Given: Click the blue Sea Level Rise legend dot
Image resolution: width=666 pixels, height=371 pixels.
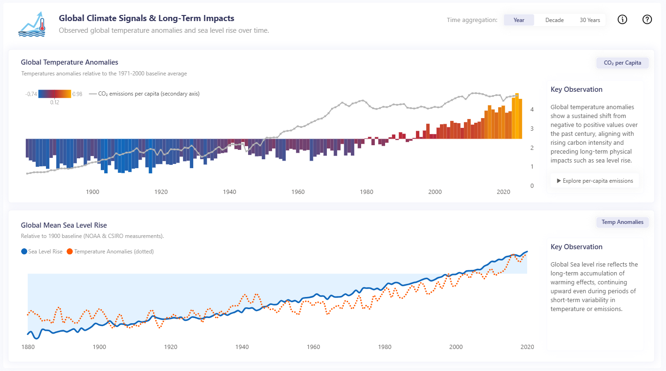Looking at the screenshot, I should (x=24, y=252).
